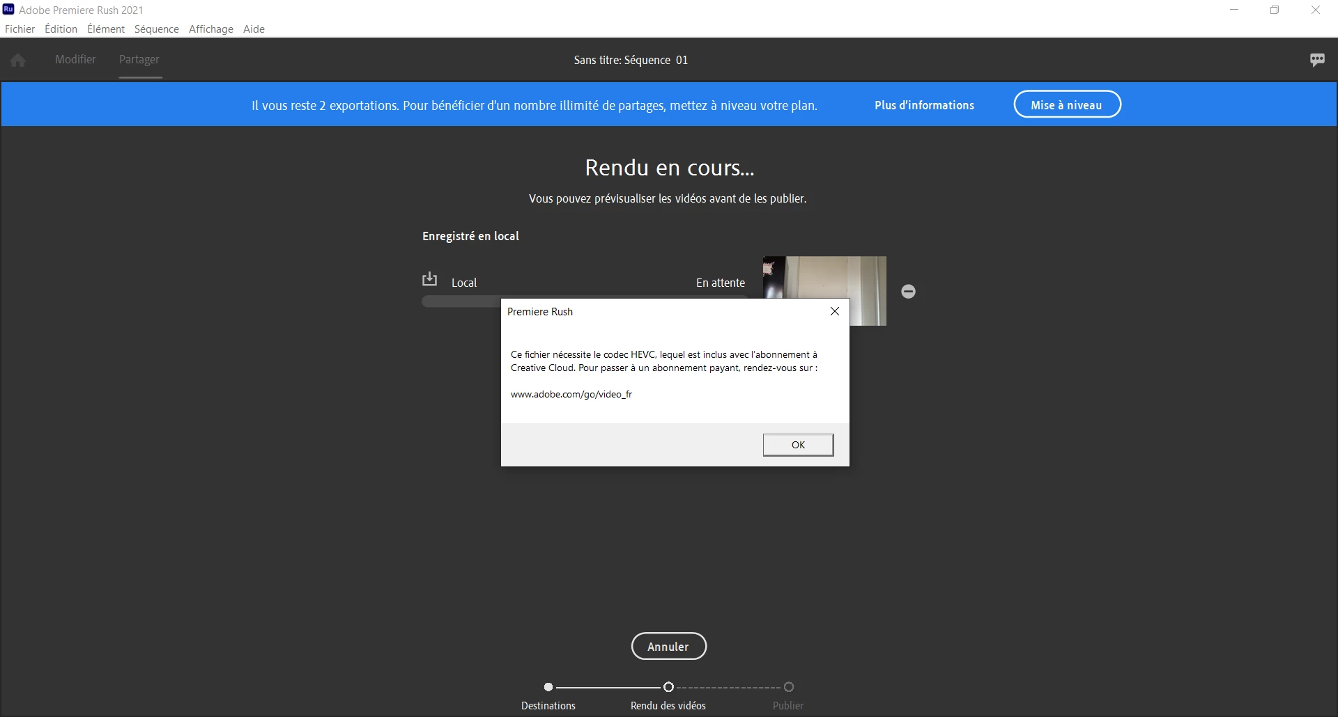Click the www.adobe.com/go/video_fr URL text
Screen dimensions: 1338x717
(571, 394)
